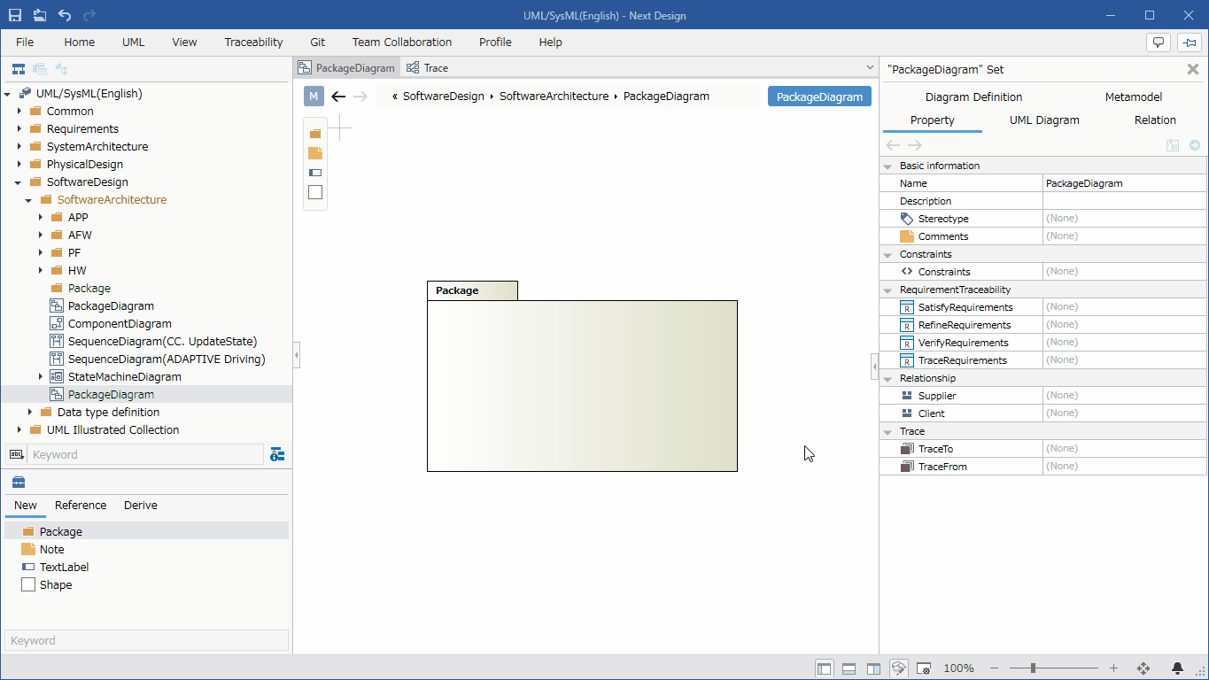Click the Save All icon in the title bar

coord(40,15)
